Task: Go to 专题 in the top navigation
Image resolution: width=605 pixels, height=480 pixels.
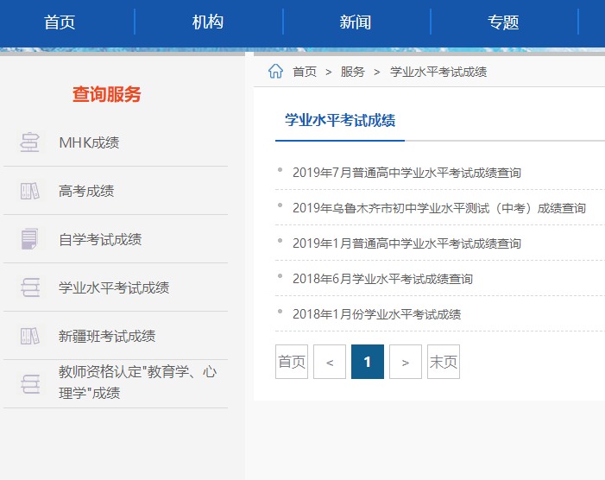Action: click(503, 22)
